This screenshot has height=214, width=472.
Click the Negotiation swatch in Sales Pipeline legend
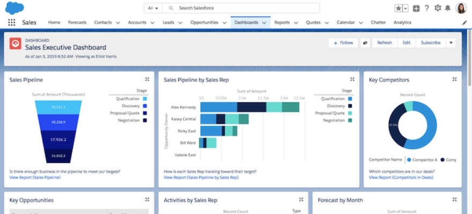coord(145,120)
